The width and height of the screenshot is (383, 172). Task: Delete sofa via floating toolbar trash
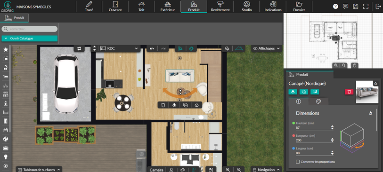pos(163,105)
